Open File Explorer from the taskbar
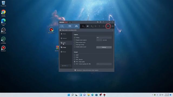This screenshot has height=97, width=173. (88, 95)
